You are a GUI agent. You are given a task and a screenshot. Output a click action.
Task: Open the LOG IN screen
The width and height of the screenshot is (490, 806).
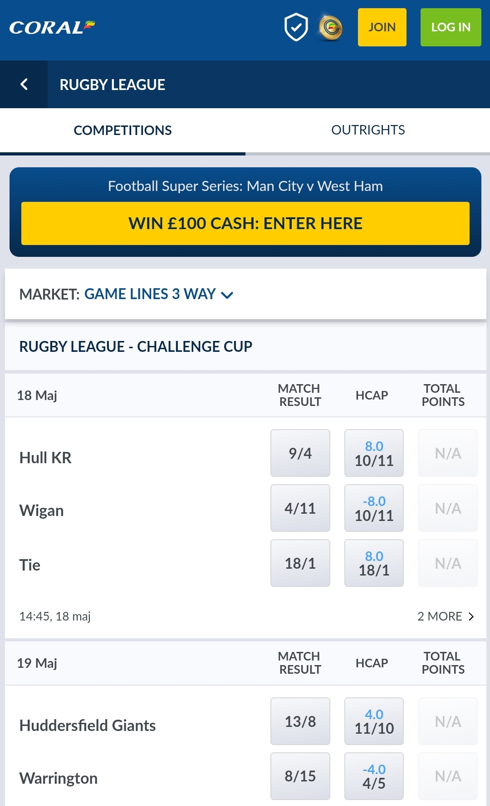[451, 27]
